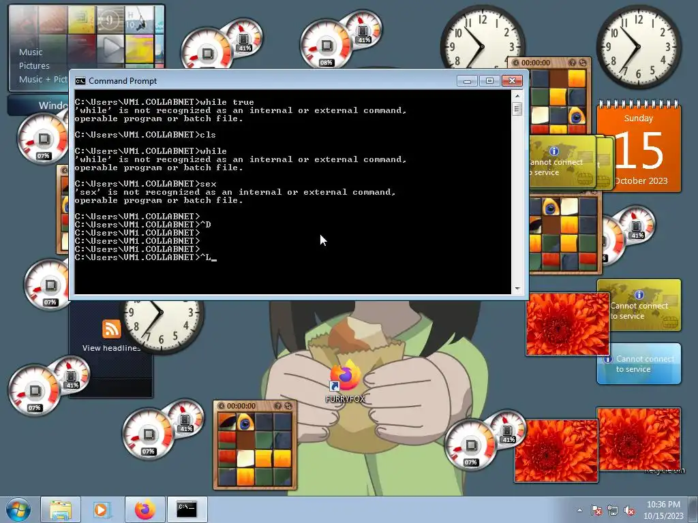Choose Music in Media Center gadget

pyautogui.click(x=31, y=52)
